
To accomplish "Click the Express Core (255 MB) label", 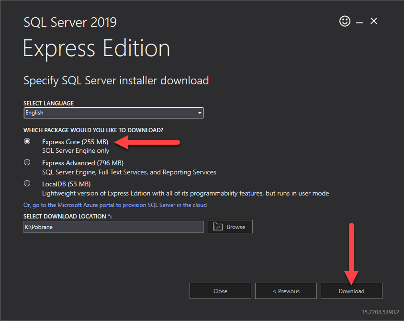I will (75, 142).
